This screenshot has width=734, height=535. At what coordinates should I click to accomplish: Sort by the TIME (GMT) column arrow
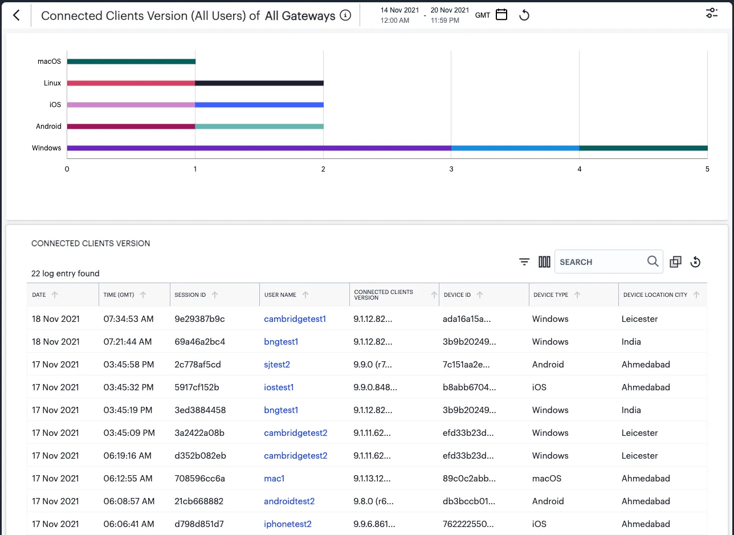(x=143, y=295)
